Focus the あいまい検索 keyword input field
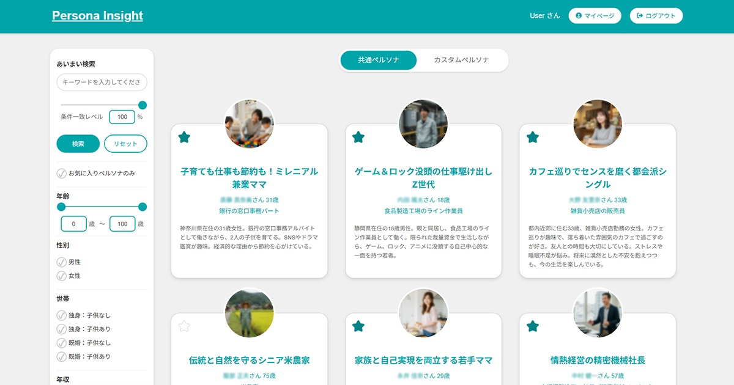734x385 pixels. click(102, 82)
